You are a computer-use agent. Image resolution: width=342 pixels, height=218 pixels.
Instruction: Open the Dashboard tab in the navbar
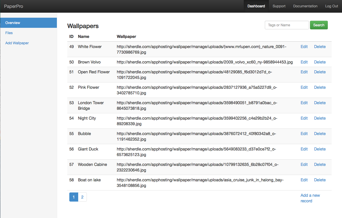click(256, 6)
